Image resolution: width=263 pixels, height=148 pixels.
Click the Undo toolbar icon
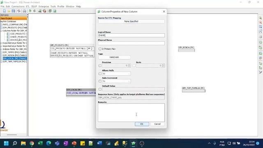(30, 11)
